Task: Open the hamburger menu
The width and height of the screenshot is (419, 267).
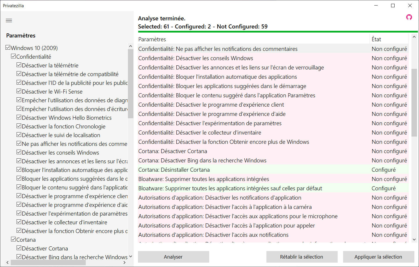Action: (9, 20)
